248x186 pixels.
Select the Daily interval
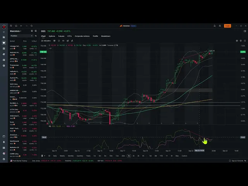(x=55, y=156)
